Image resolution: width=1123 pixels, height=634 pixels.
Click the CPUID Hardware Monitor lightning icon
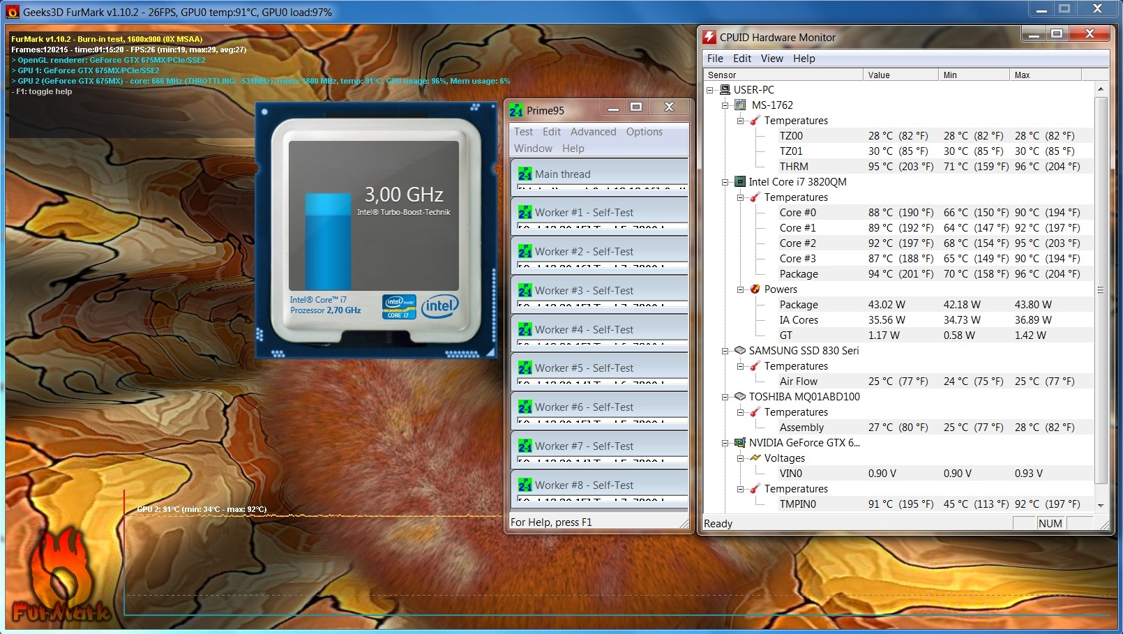pyautogui.click(x=710, y=37)
